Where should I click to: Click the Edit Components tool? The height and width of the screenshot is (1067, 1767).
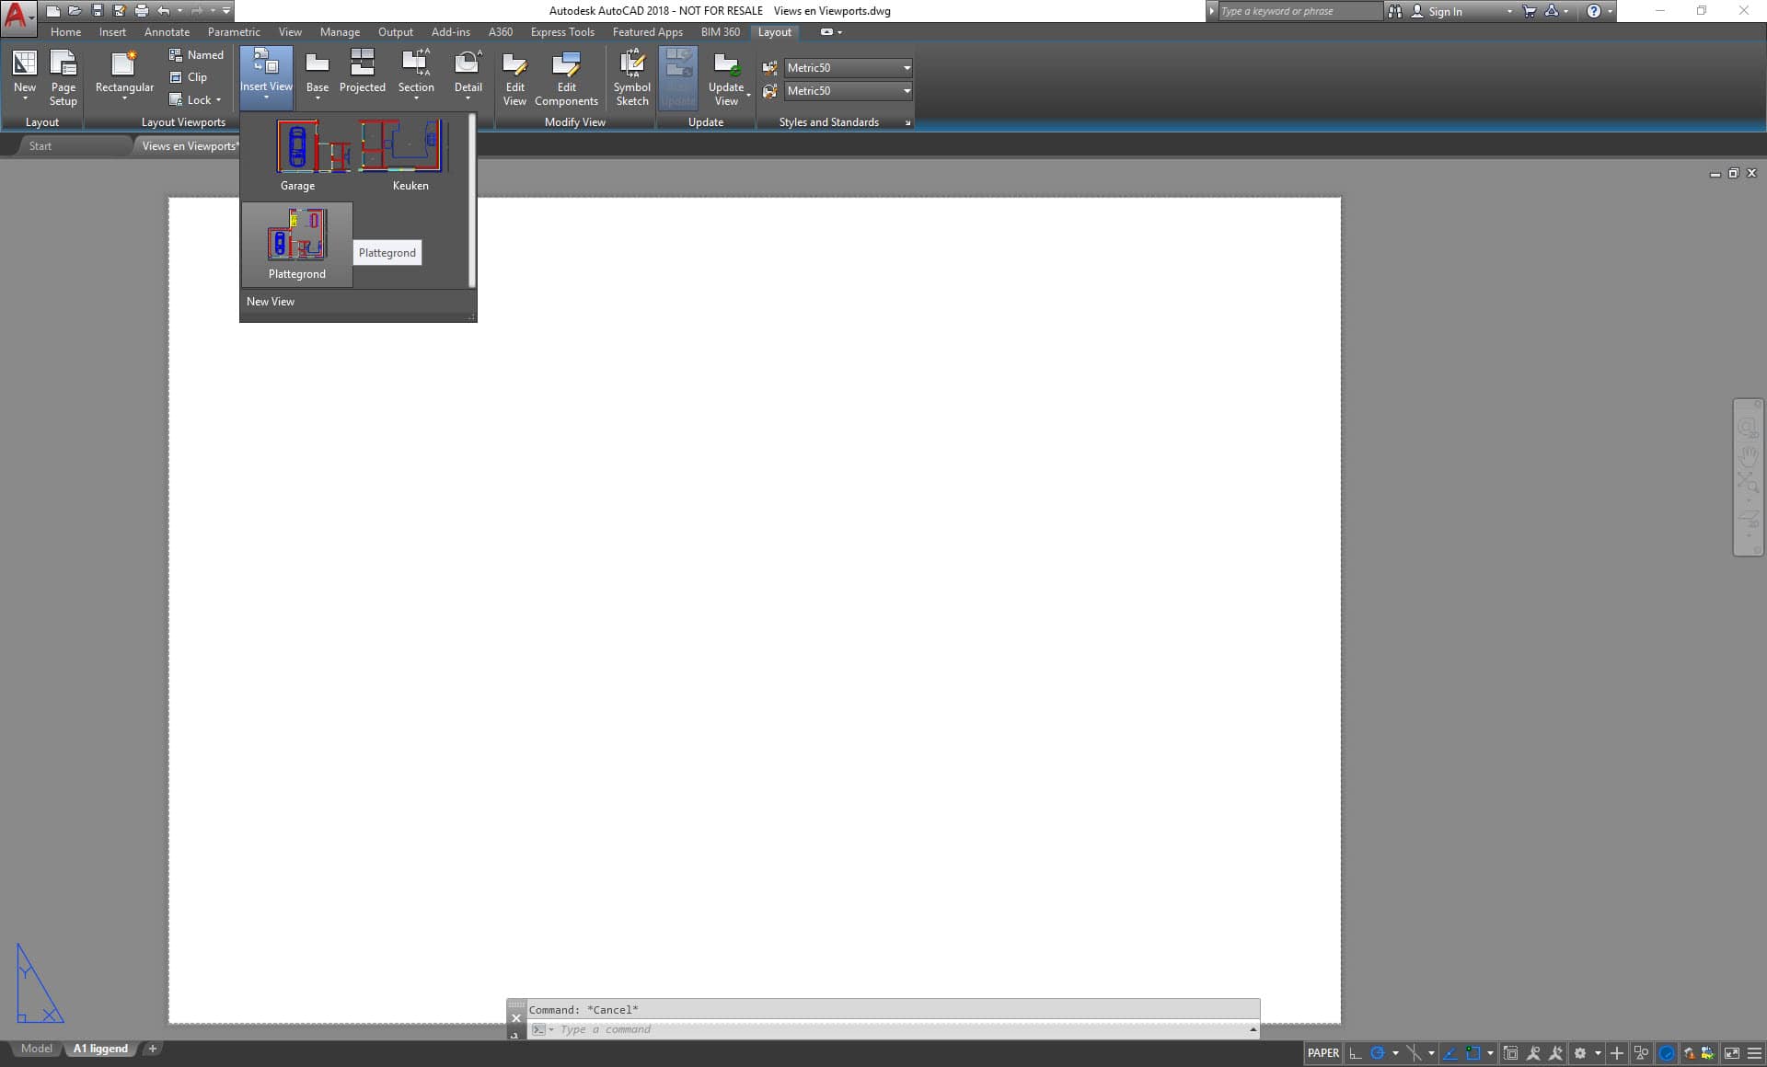pos(566,78)
